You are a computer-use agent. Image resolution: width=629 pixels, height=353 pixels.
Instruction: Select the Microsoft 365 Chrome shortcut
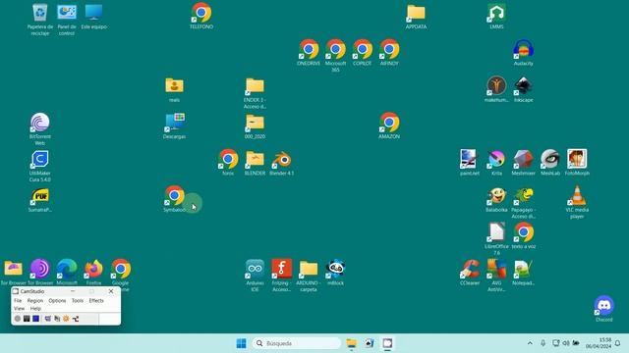coord(335,55)
